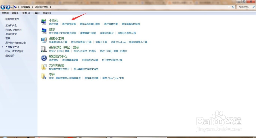The width and height of the screenshot is (256, 138).
Task: Click 连接到外部显示器 link
Action: pos(127,33)
